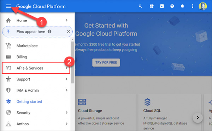View notifications via the bell icon
Image resolution: width=212 pixels, height=131 pixels.
click(x=182, y=6)
